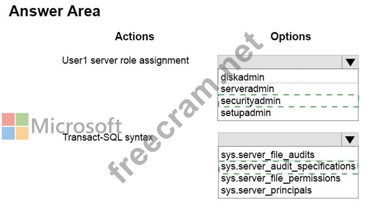Click the freecram.net watermark text
The height and width of the screenshot is (217, 372).
point(185,108)
